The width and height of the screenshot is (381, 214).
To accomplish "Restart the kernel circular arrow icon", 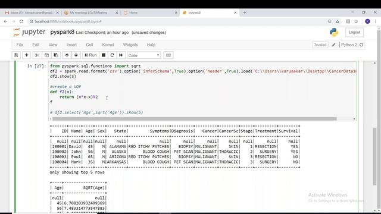I will point(113,55).
